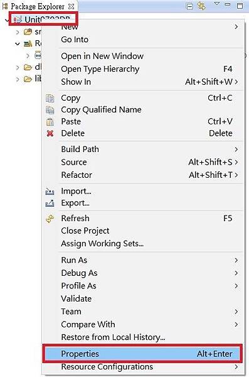Click the Copy Qualified Name icon
The width and height of the screenshot is (249, 377).
tap(50, 110)
